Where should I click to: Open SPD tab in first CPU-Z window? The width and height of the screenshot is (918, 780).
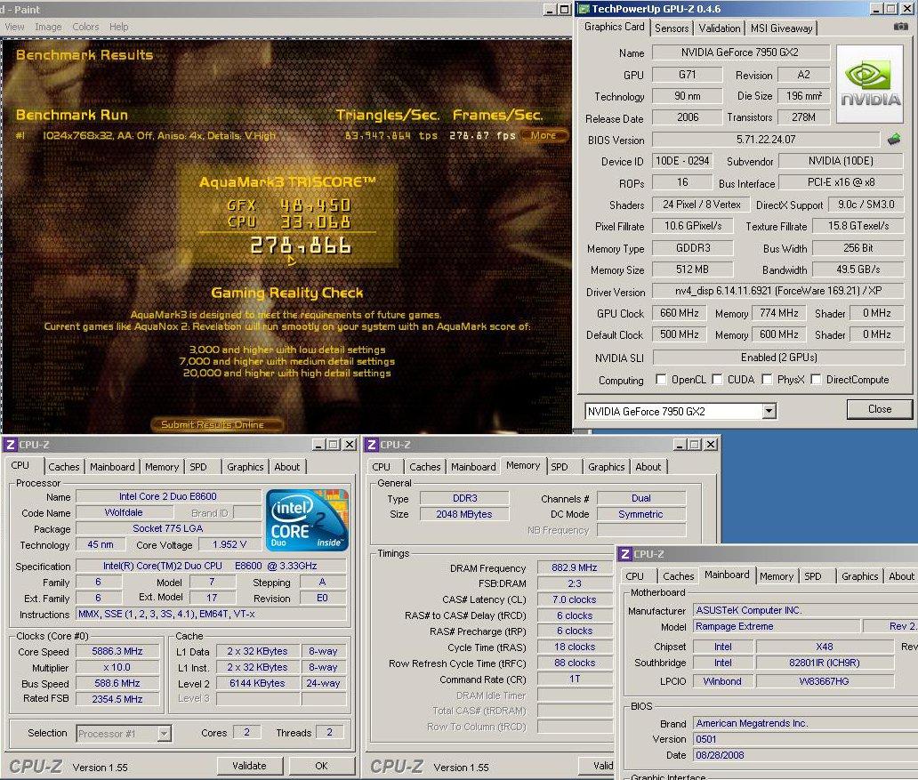tap(198, 467)
